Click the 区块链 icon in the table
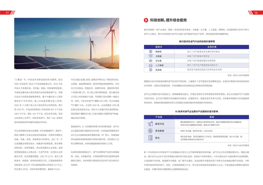 point(151,69)
